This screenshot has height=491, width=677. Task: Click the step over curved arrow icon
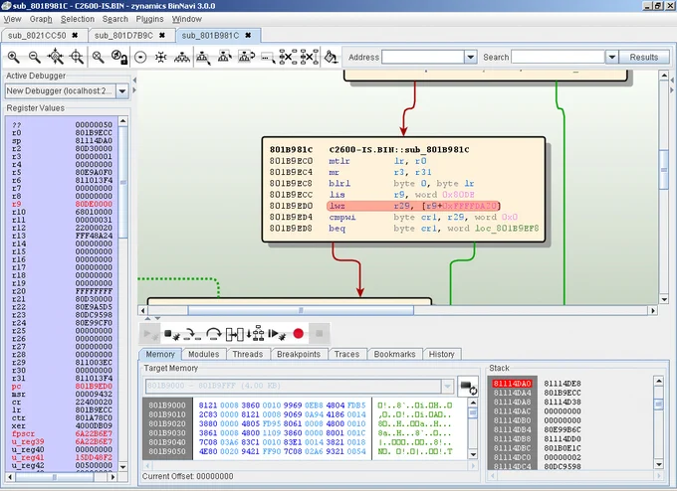point(213,334)
